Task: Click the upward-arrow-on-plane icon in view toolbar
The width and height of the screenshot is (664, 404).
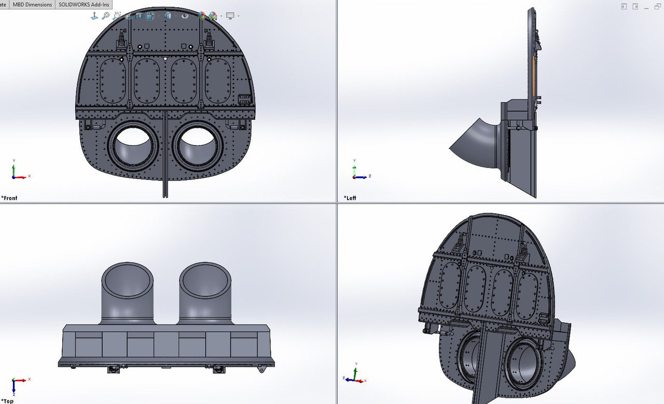Action: [x=94, y=16]
